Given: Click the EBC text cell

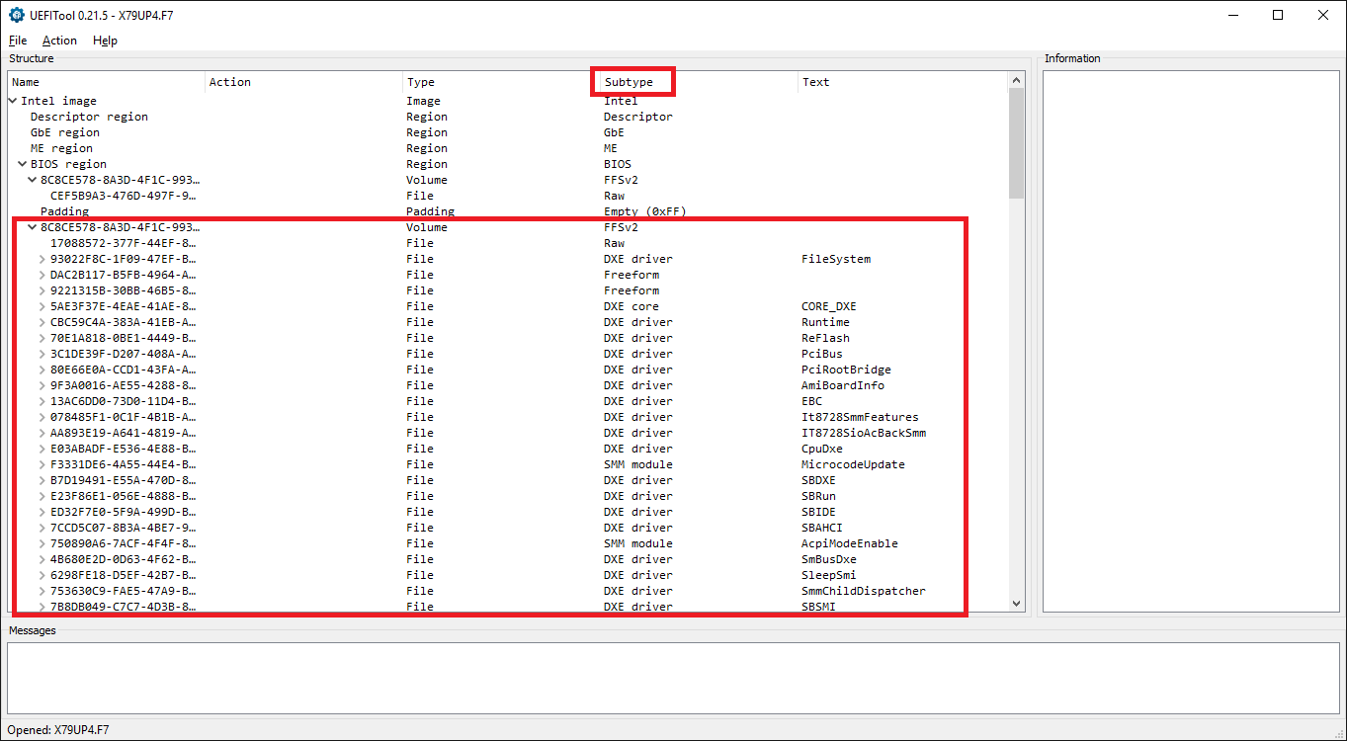Looking at the screenshot, I should [x=811, y=401].
